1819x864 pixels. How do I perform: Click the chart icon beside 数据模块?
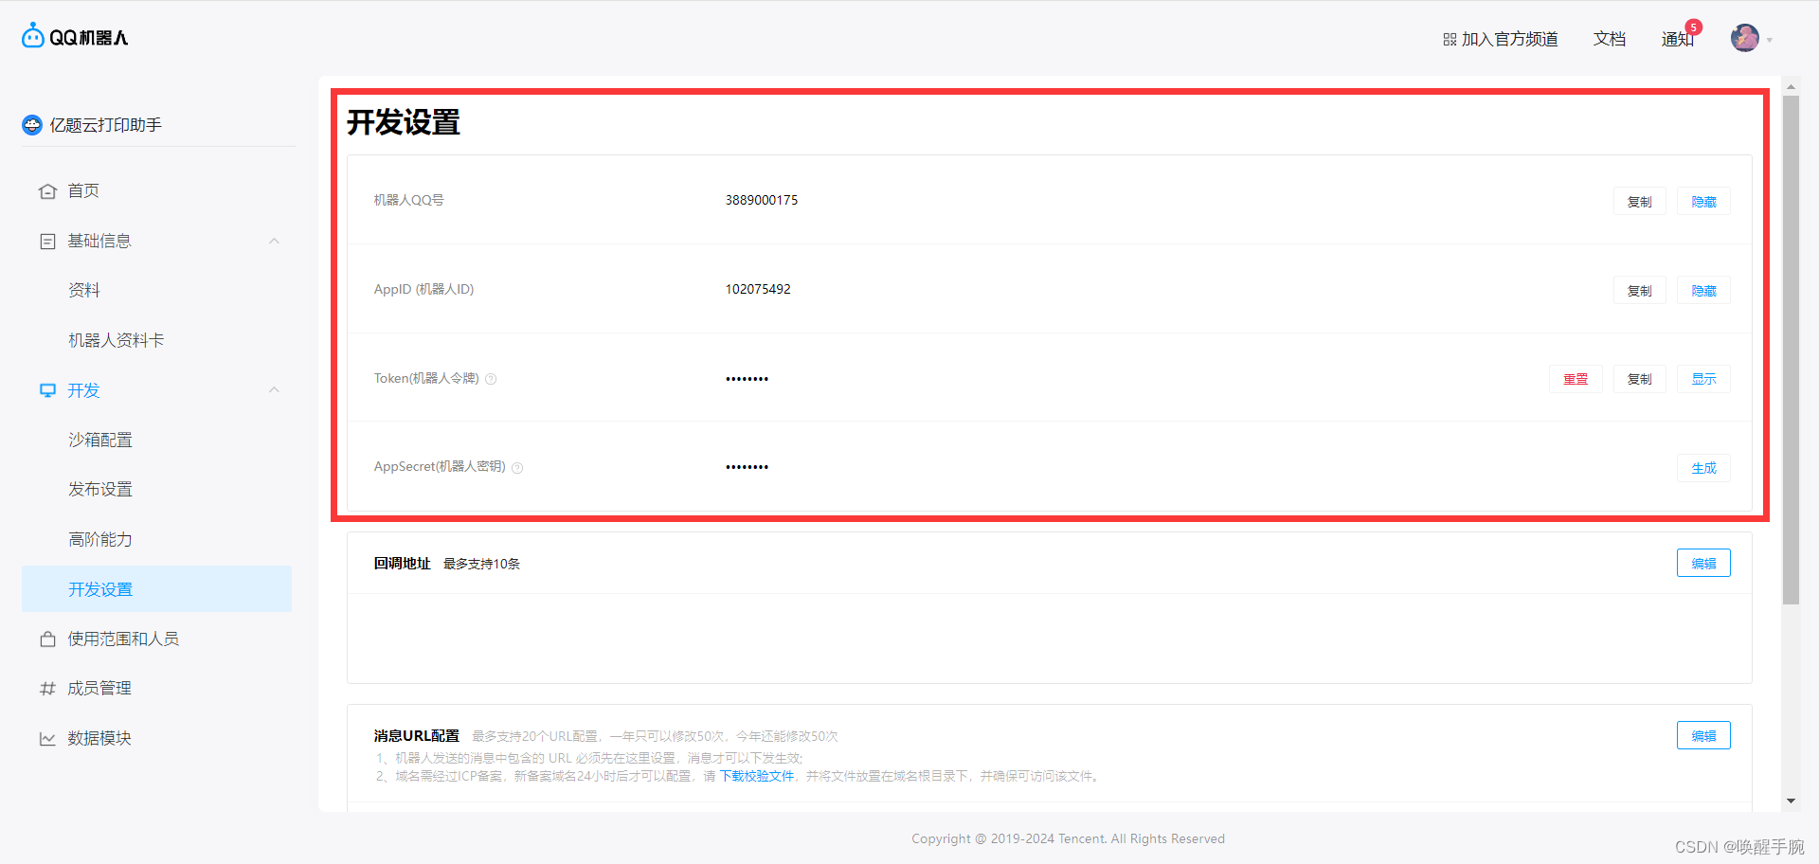tap(47, 739)
